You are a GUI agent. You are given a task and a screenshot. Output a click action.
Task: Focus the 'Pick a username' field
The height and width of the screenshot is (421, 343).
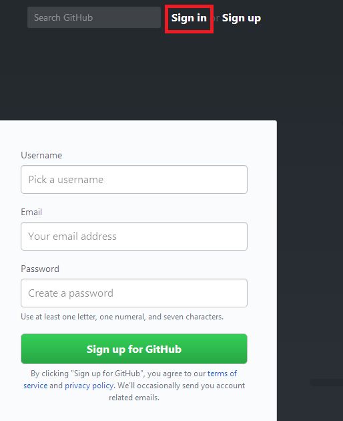click(134, 179)
